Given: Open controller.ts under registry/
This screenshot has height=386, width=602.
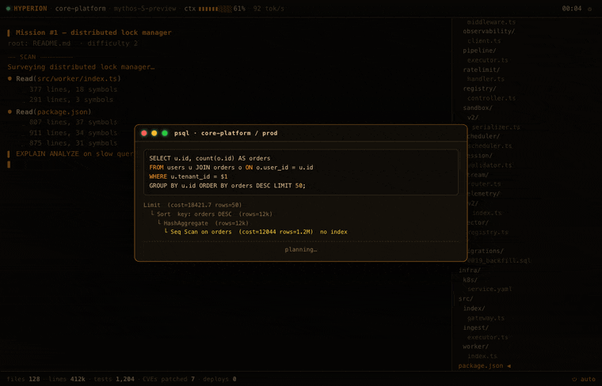Looking at the screenshot, I should (491, 98).
